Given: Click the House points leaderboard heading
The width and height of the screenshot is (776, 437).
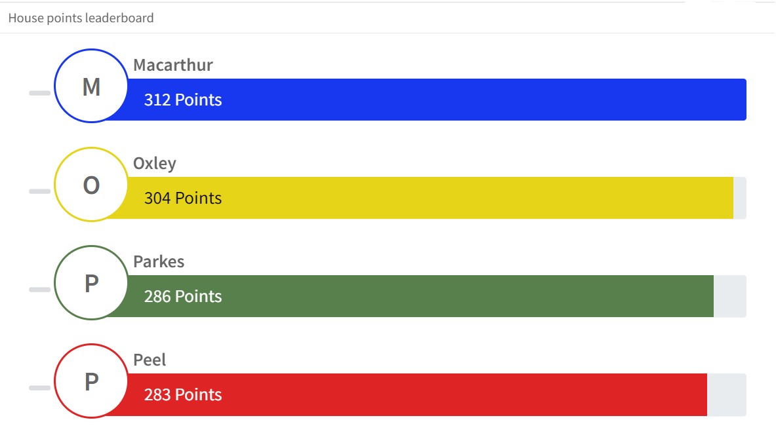Looking at the screenshot, I should click(81, 18).
